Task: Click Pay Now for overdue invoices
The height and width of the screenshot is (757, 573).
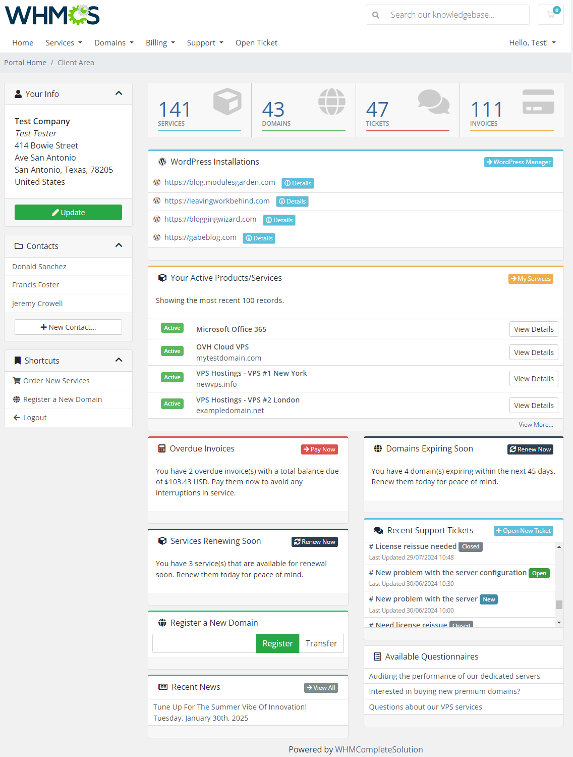Action: point(319,449)
